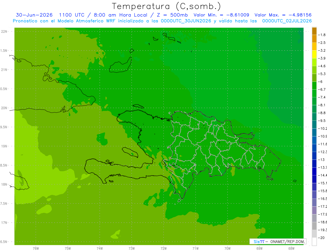Click the '70W' longitude label
327x252 pixels.
pos(228,248)
